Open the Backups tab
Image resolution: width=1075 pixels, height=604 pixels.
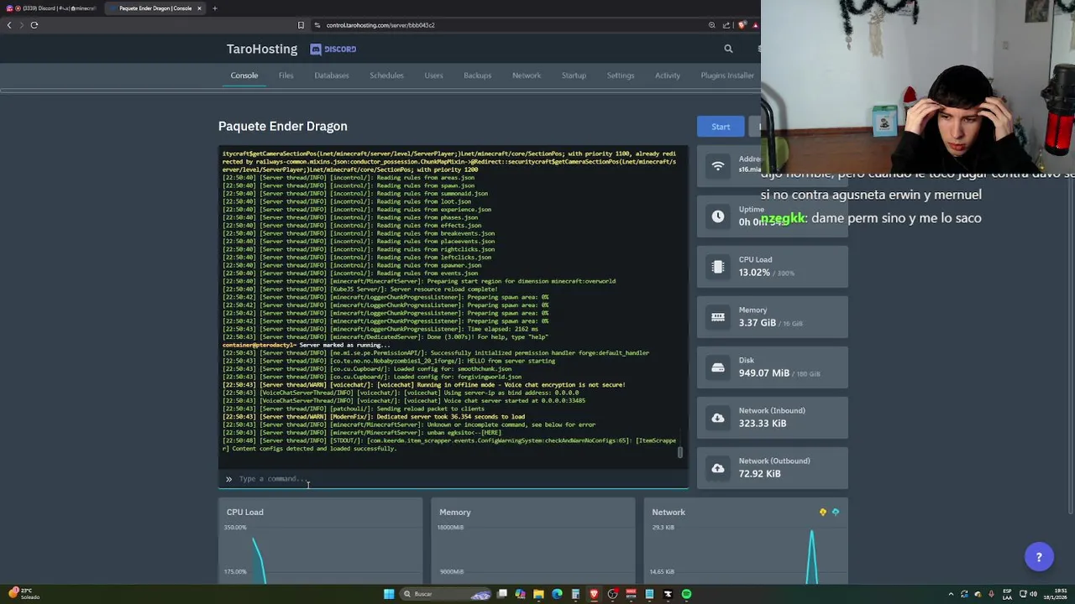(477, 75)
